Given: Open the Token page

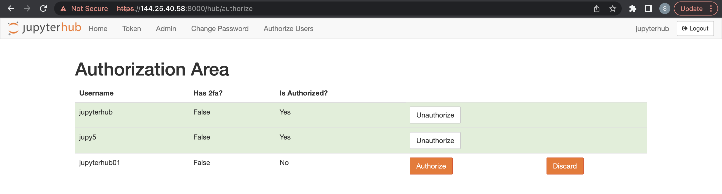Looking at the screenshot, I should coord(131,28).
